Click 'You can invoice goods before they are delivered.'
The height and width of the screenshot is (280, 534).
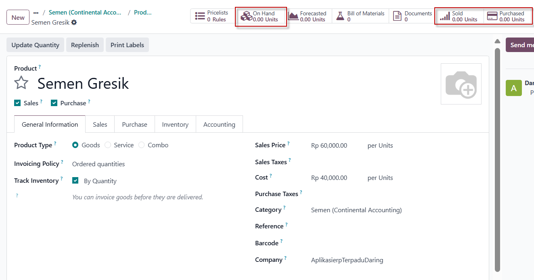click(138, 197)
